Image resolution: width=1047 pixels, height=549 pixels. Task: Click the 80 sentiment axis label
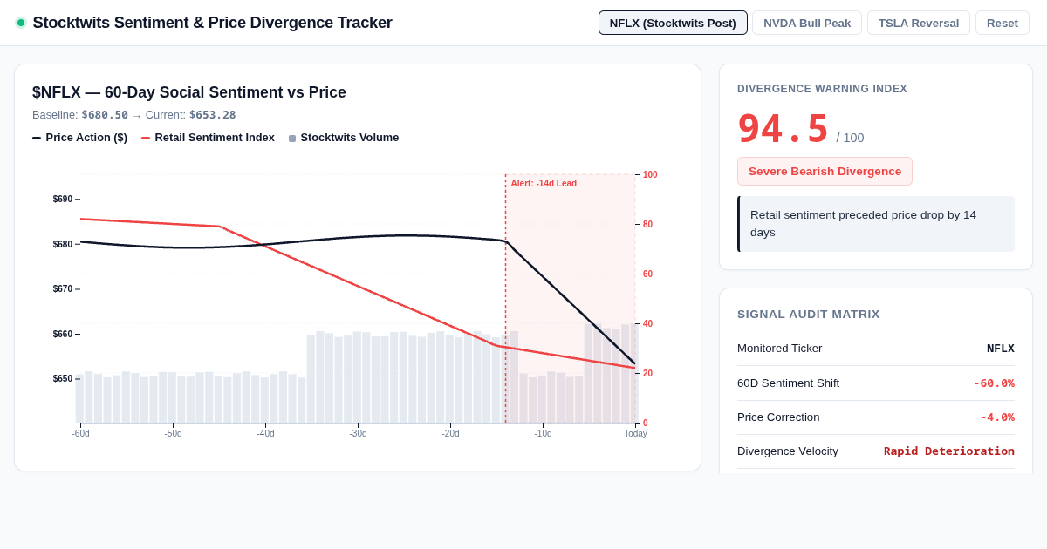click(x=647, y=224)
